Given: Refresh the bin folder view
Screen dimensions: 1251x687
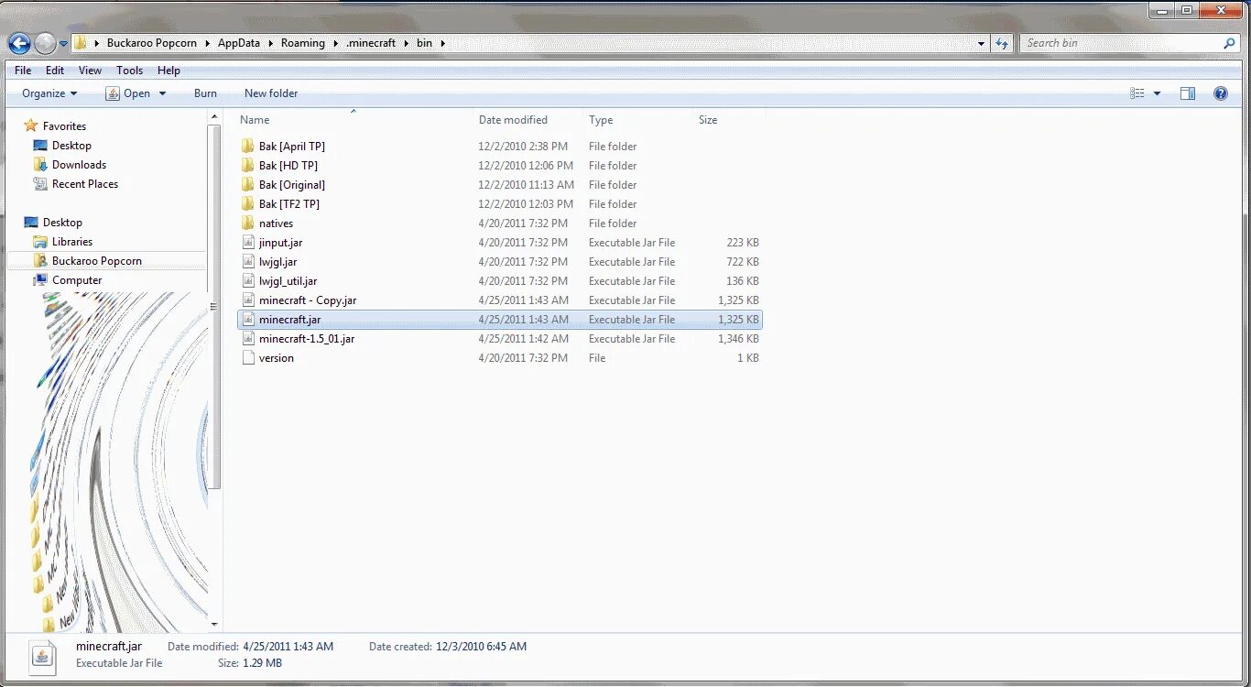Looking at the screenshot, I should point(1002,43).
